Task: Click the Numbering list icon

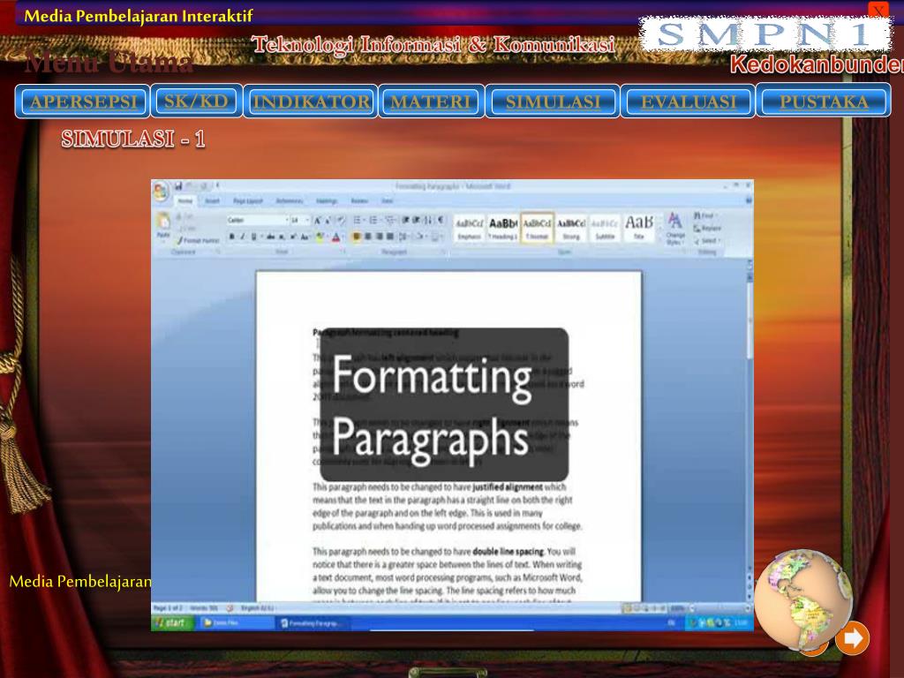Action: pyautogui.click(x=373, y=220)
